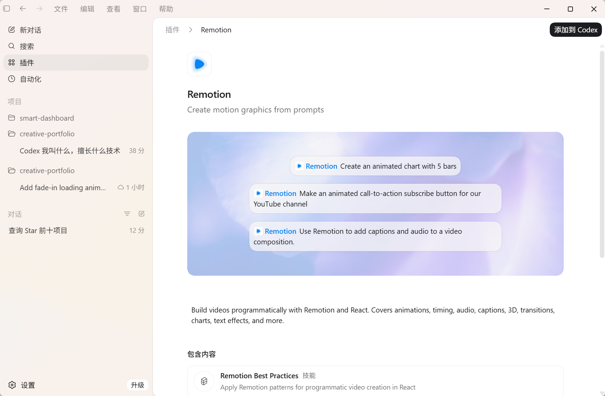The height and width of the screenshot is (396, 605).
Task: Go forward with the right arrow
Action: (x=39, y=9)
